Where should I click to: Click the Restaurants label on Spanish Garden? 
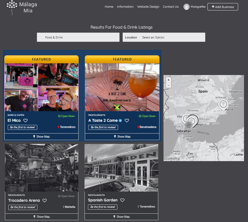click(96, 195)
